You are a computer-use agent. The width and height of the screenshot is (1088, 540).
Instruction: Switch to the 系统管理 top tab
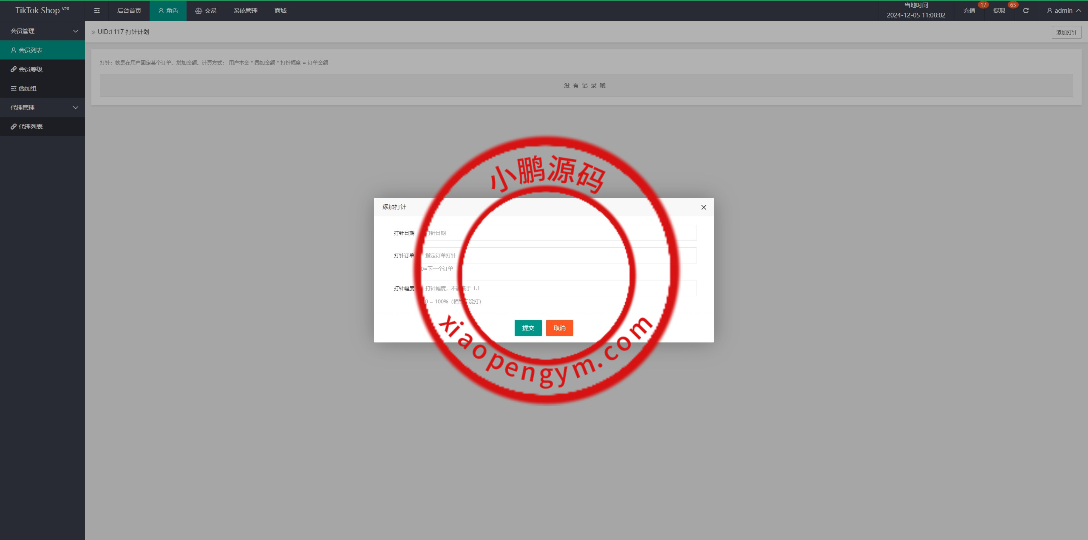tap(245, 11)
